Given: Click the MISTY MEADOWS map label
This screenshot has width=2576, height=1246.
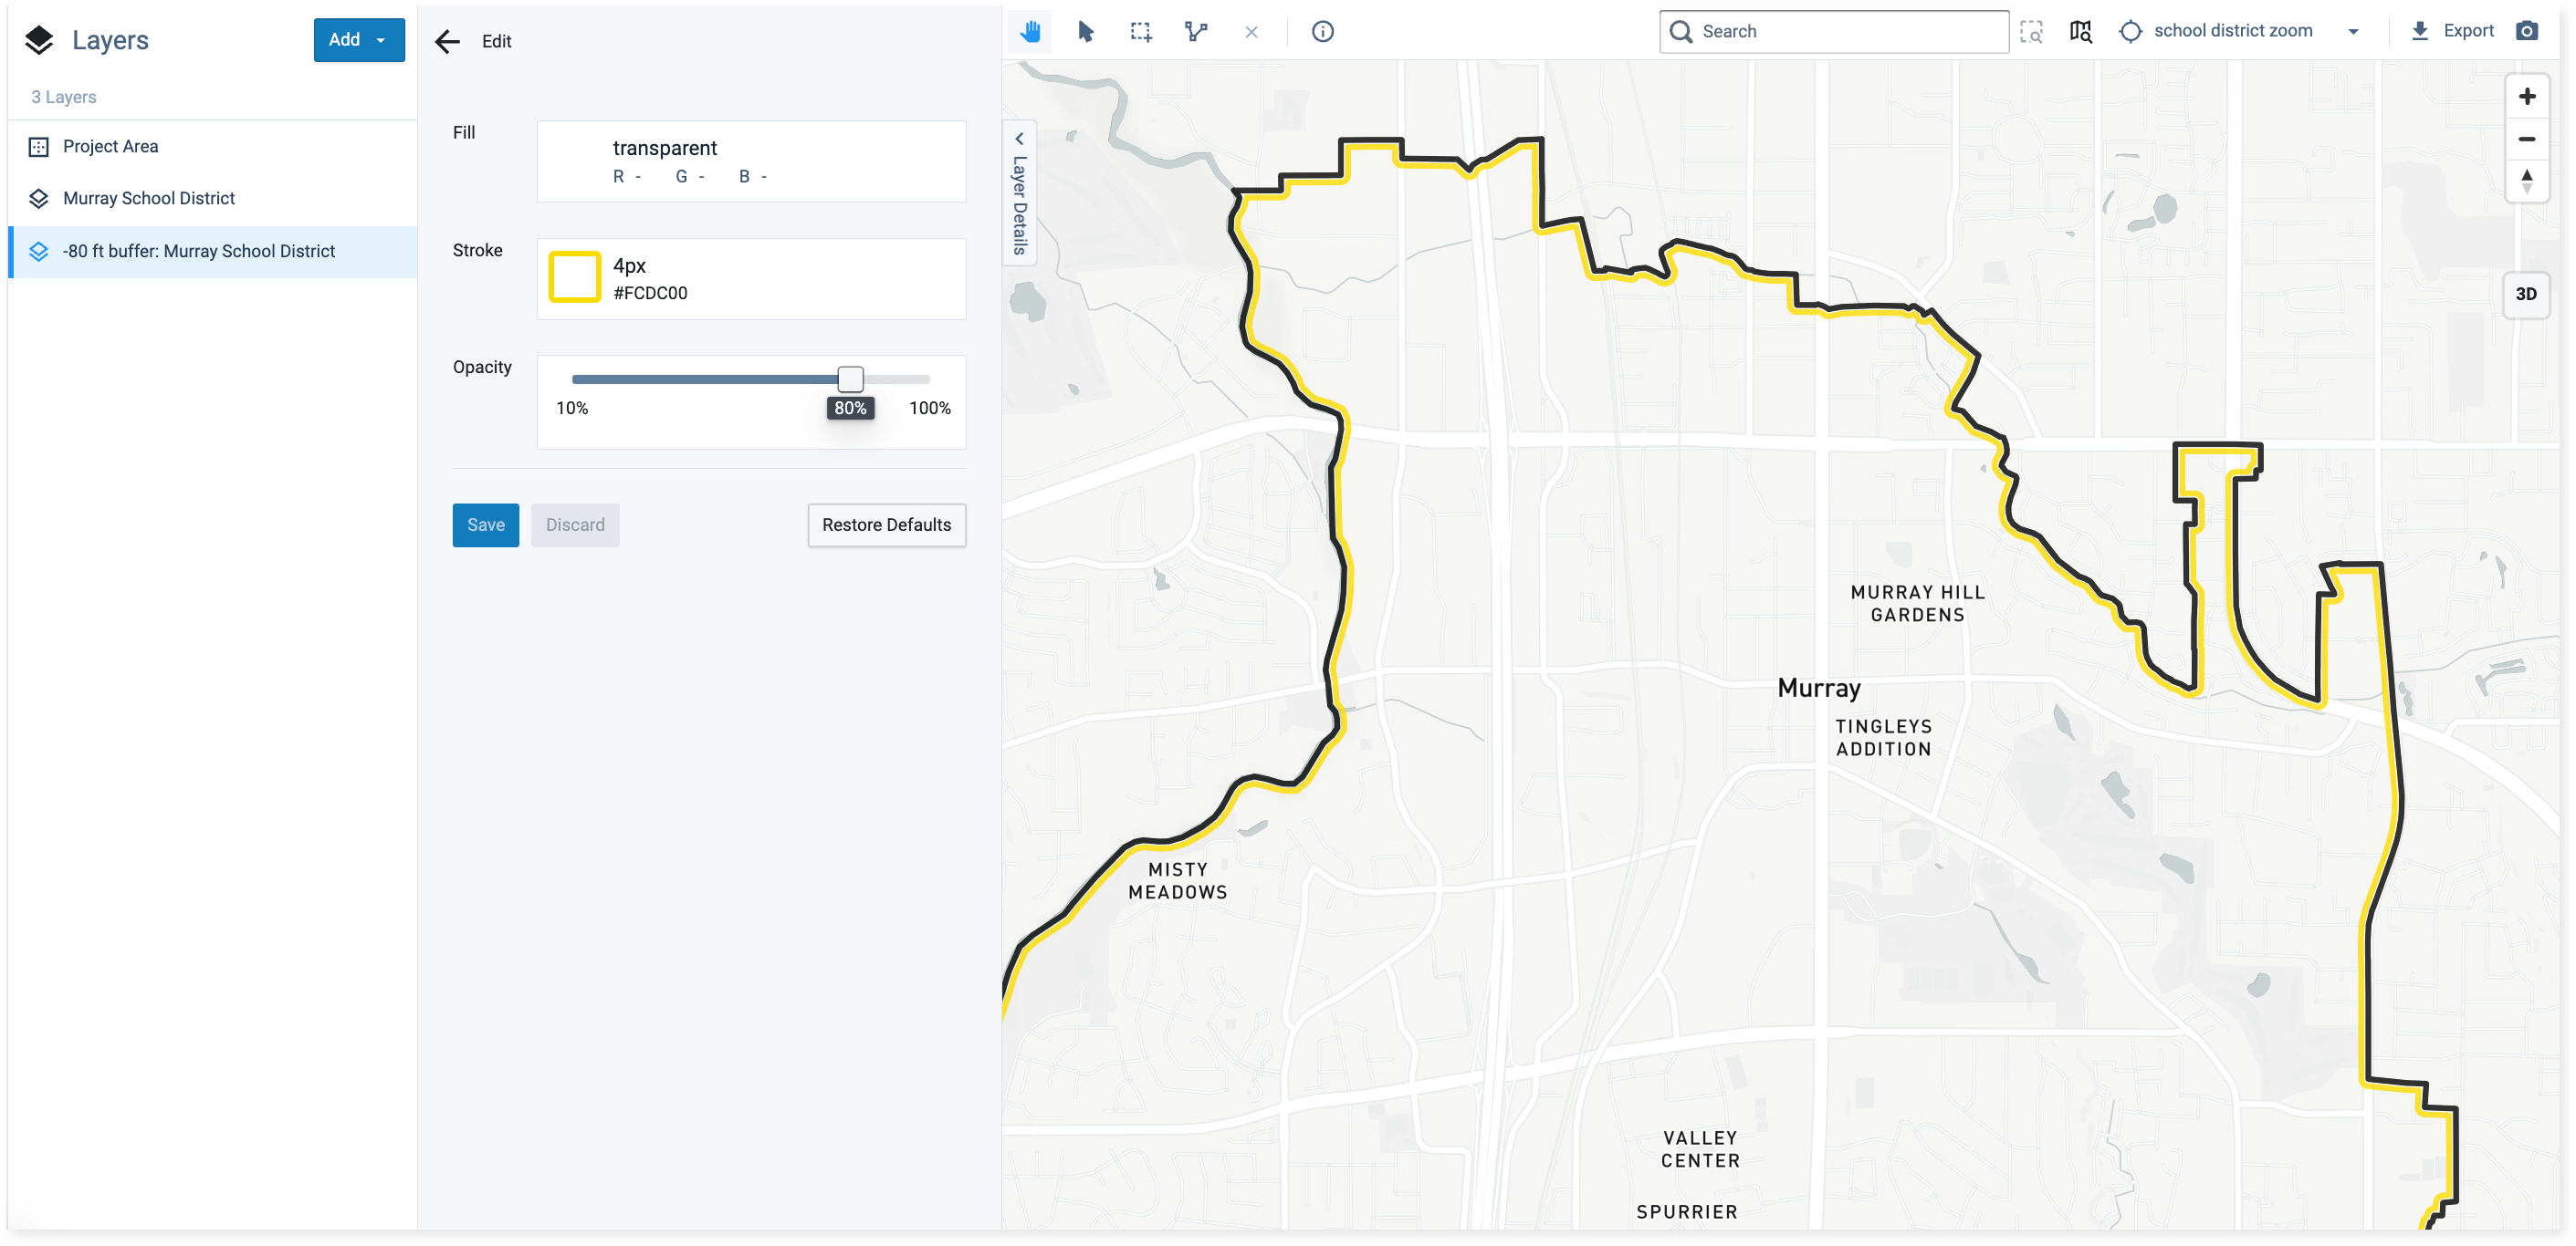Looking at the screenshot, I should 1177,881.
